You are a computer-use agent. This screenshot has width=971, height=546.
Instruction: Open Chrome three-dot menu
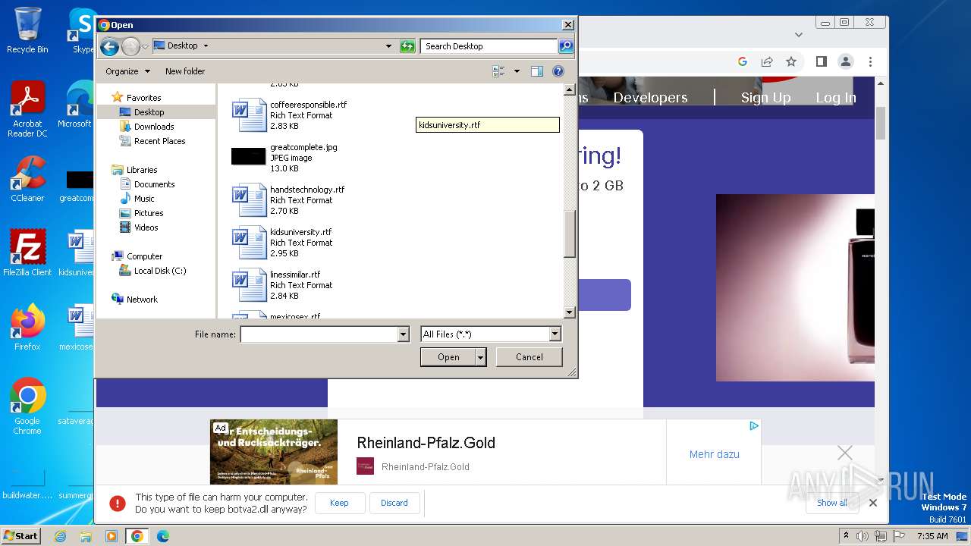click(x=870, y=61)
